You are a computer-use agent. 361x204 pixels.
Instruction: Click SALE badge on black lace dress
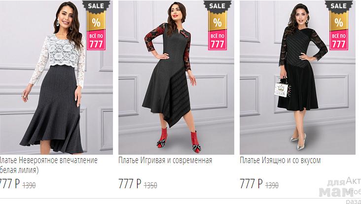tap(339, 6)
